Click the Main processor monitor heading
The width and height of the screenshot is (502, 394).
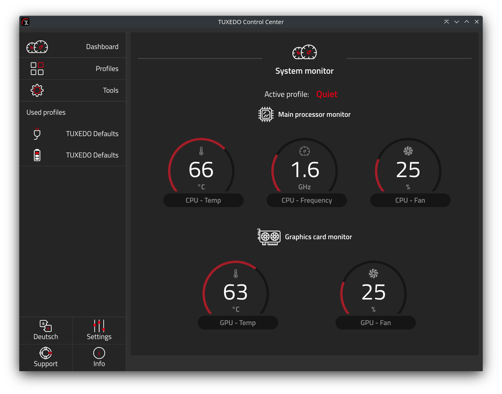click(314, 114)
